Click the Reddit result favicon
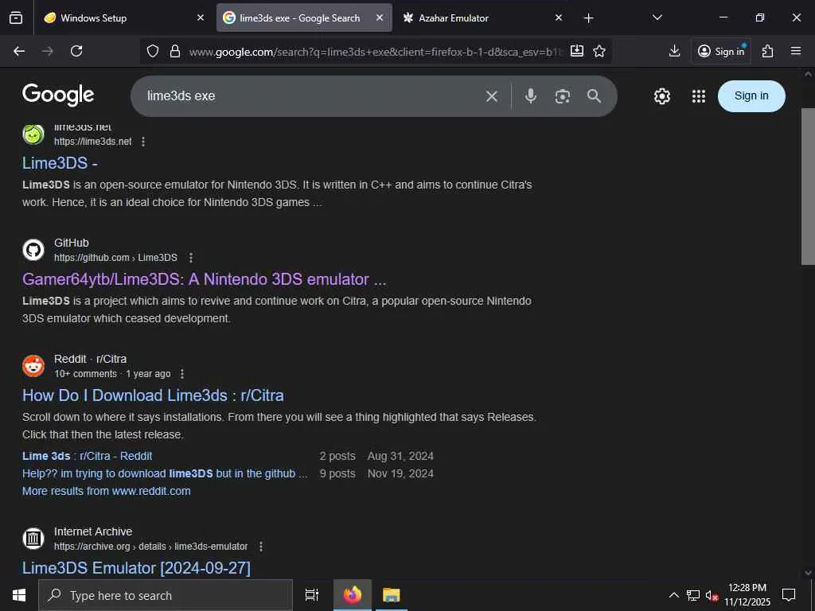This screenshot has height=611, width=815. pyautogui.click(x=33, y=366)
